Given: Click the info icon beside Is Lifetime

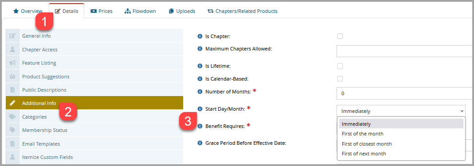Looking at the screenshot, I should (x=200, y=66).
